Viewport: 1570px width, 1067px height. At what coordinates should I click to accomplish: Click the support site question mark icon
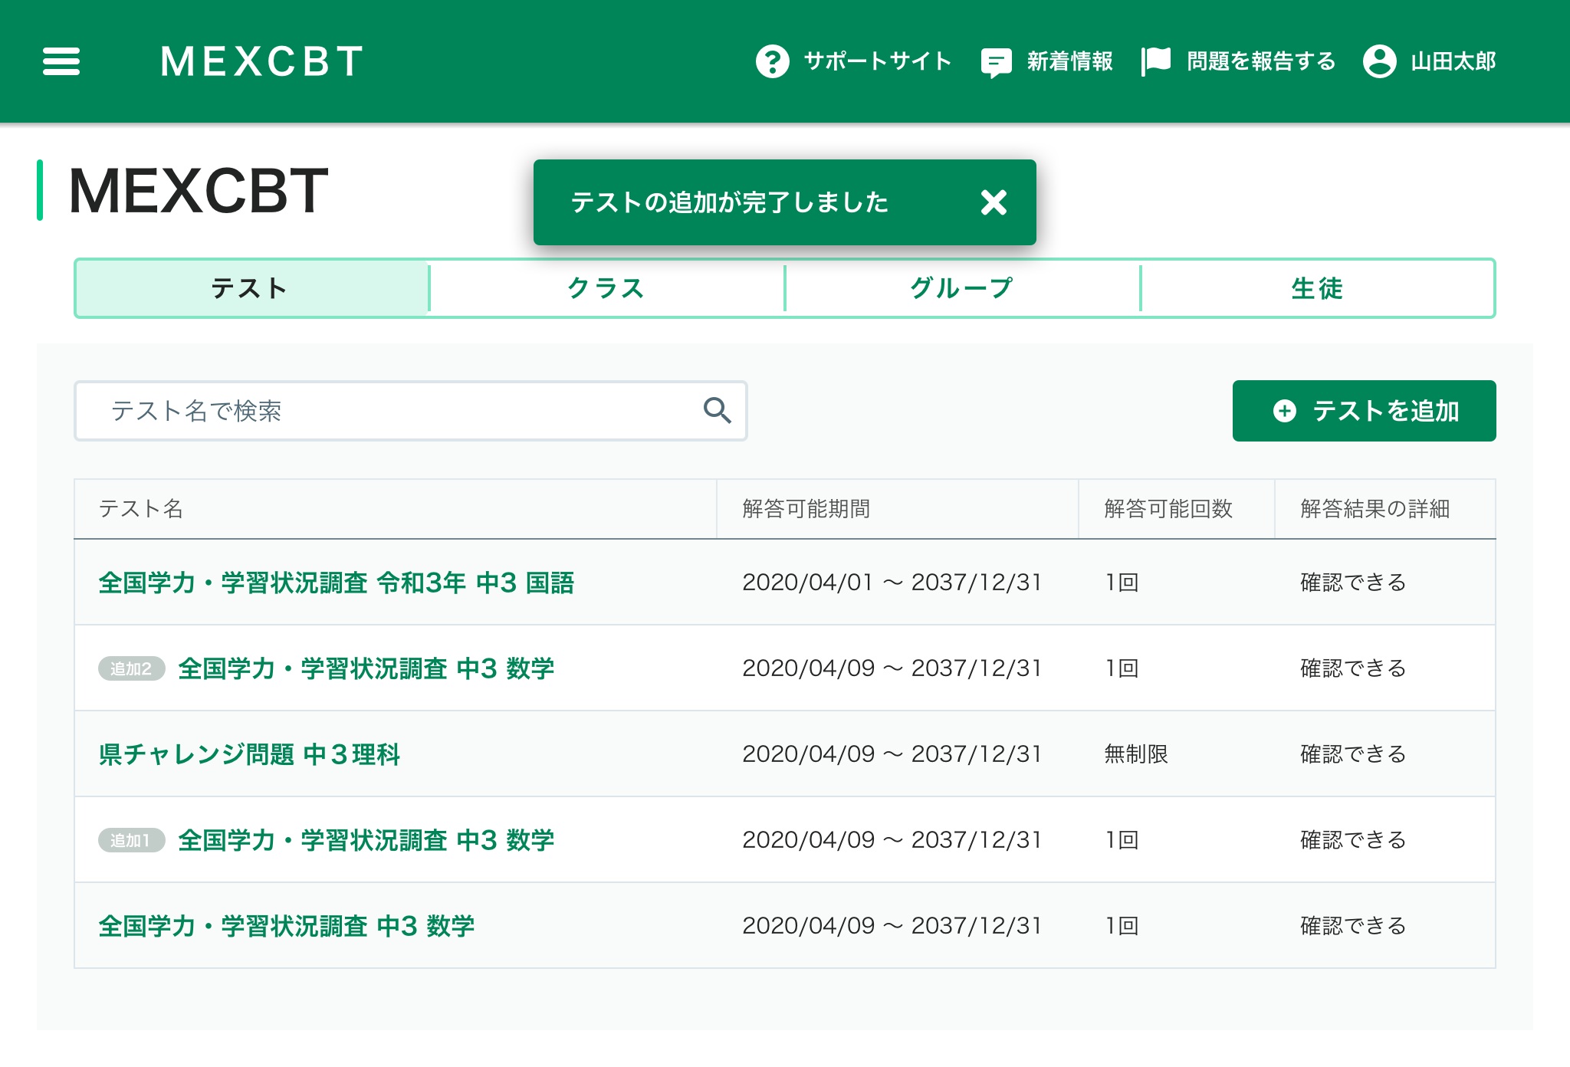point(772,61)
